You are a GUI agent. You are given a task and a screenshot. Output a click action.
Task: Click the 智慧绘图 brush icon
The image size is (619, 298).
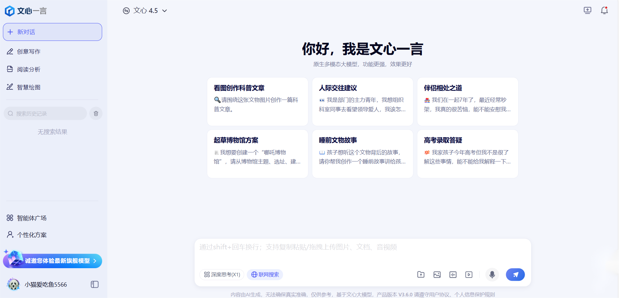[10, 87]
